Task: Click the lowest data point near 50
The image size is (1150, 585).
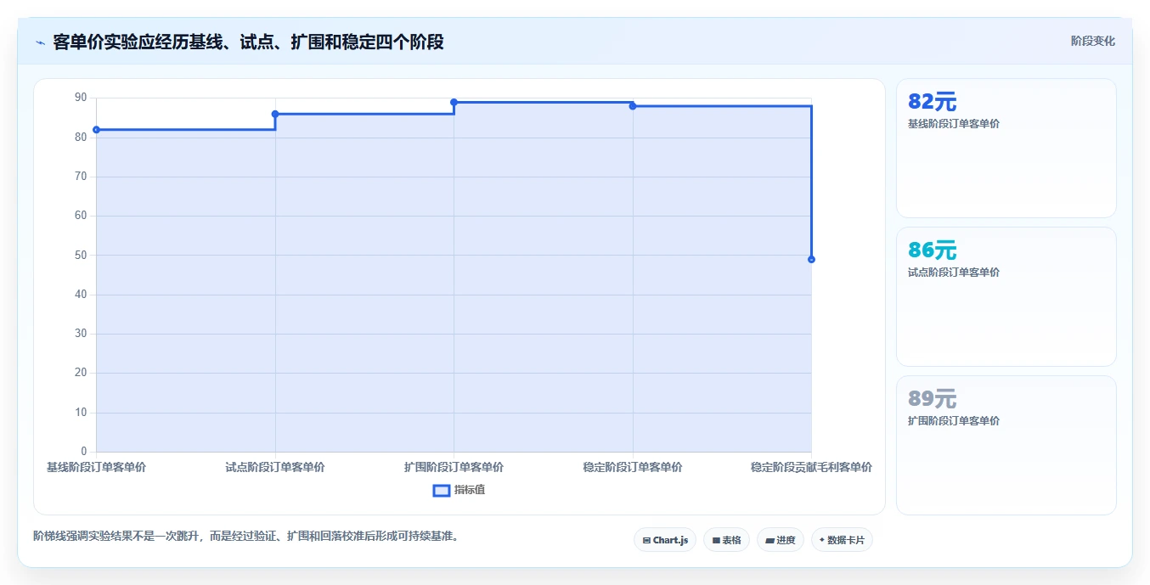Action: point(811,259)
